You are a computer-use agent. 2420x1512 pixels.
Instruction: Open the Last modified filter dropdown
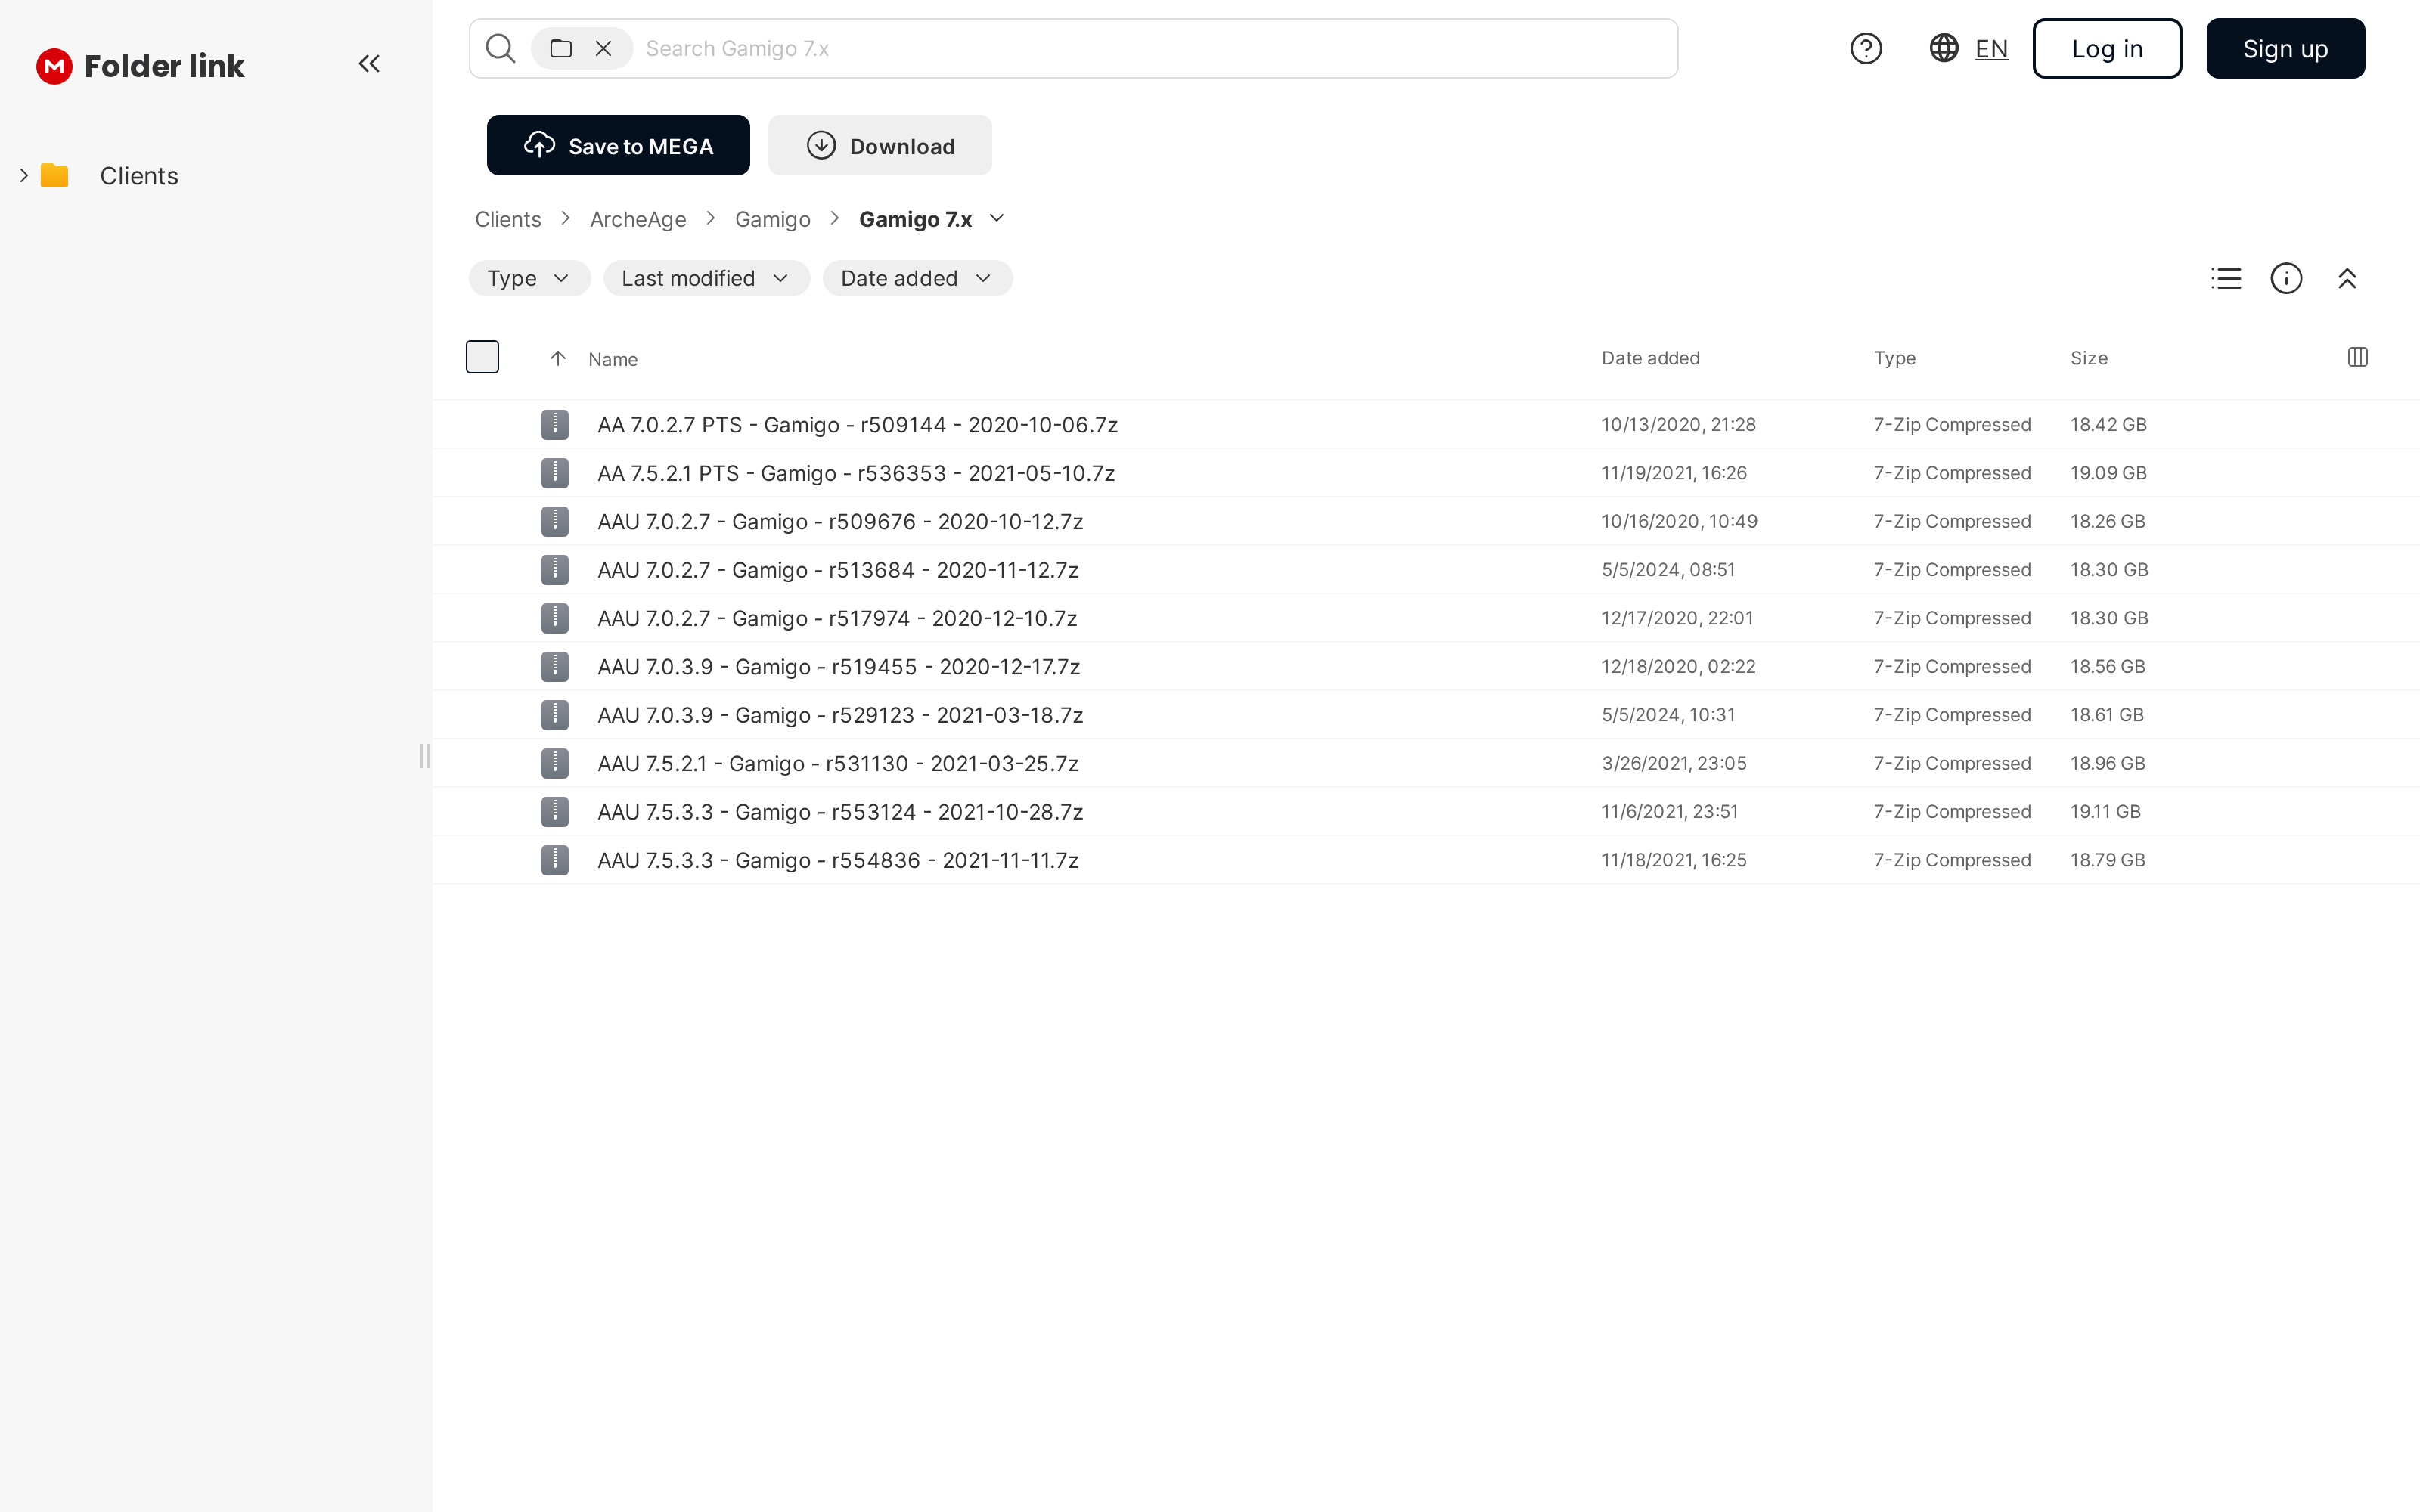pos(706,278)
